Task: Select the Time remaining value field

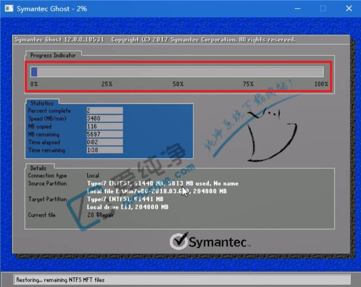Action: [105, 150]
